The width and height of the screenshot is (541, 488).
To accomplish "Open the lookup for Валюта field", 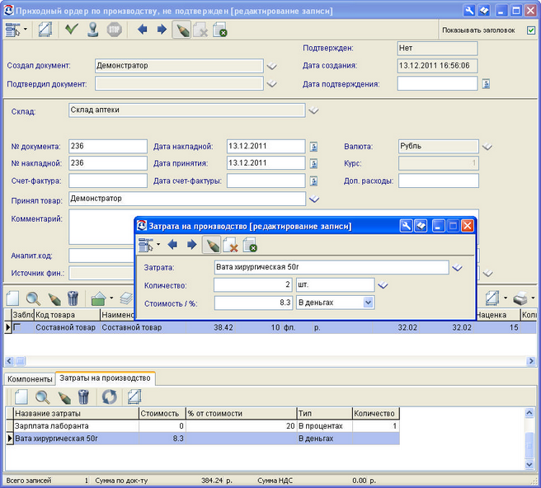I will coord(487,147).
